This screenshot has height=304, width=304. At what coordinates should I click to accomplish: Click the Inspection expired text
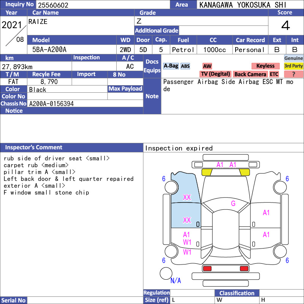click(x=179, y=148)
